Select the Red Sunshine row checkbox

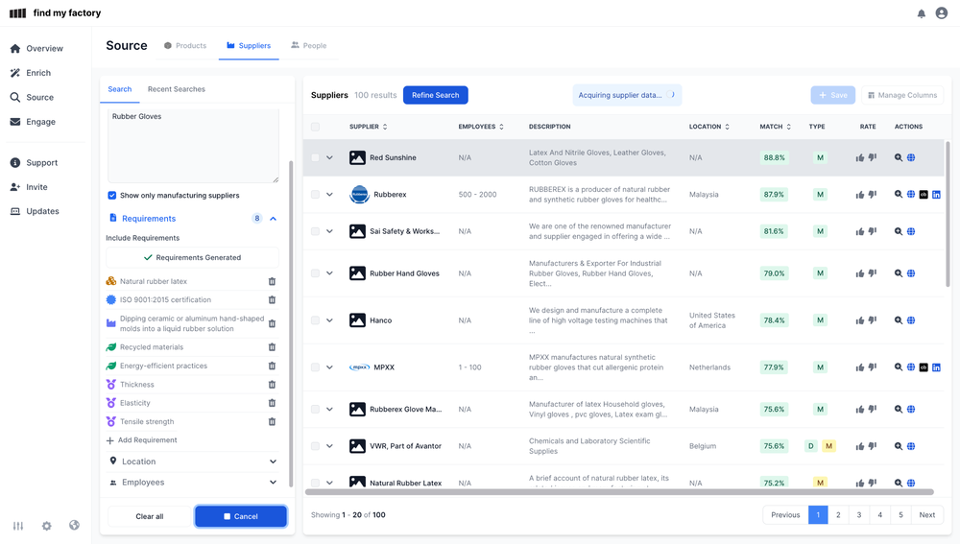tap(315, 158)
